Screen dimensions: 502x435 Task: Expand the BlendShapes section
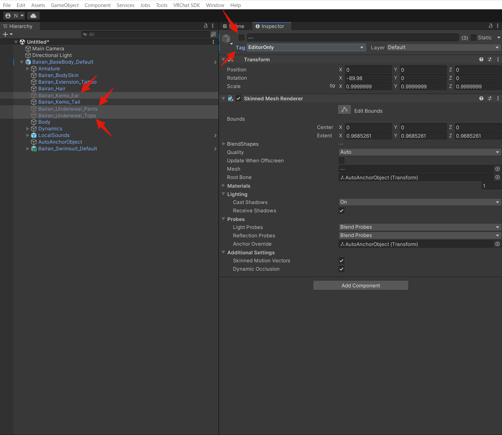pyautogui.click(x=224, y=144)
